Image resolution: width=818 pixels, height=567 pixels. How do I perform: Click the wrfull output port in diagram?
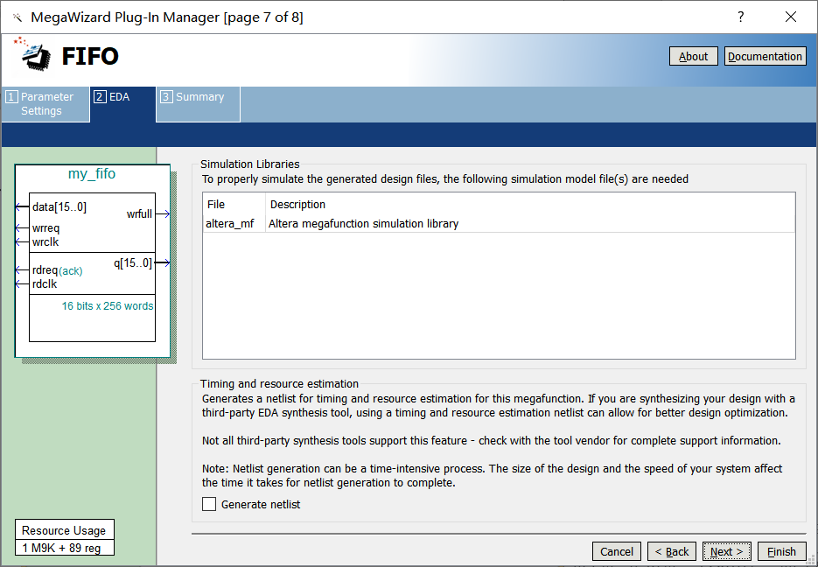(x=139, y=214)
